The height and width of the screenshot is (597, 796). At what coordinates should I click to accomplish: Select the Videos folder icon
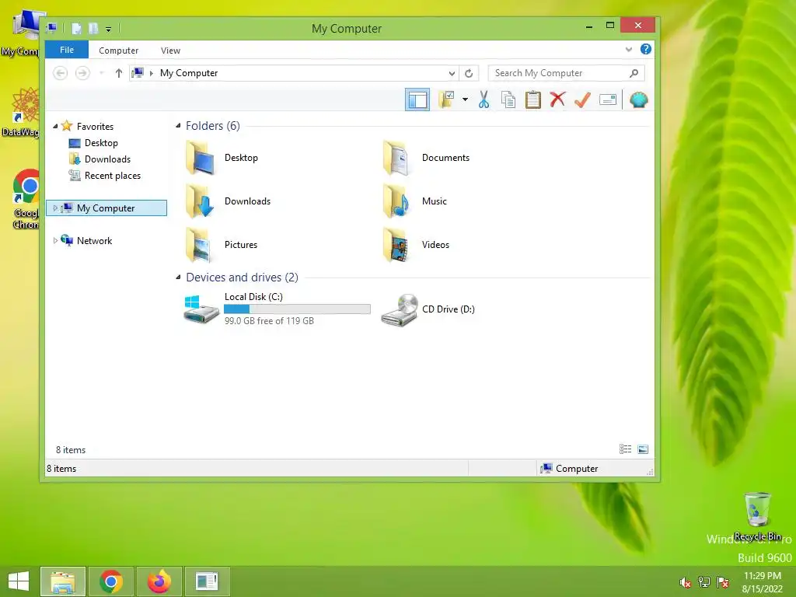pyautogui.click(x=396, y=245)
